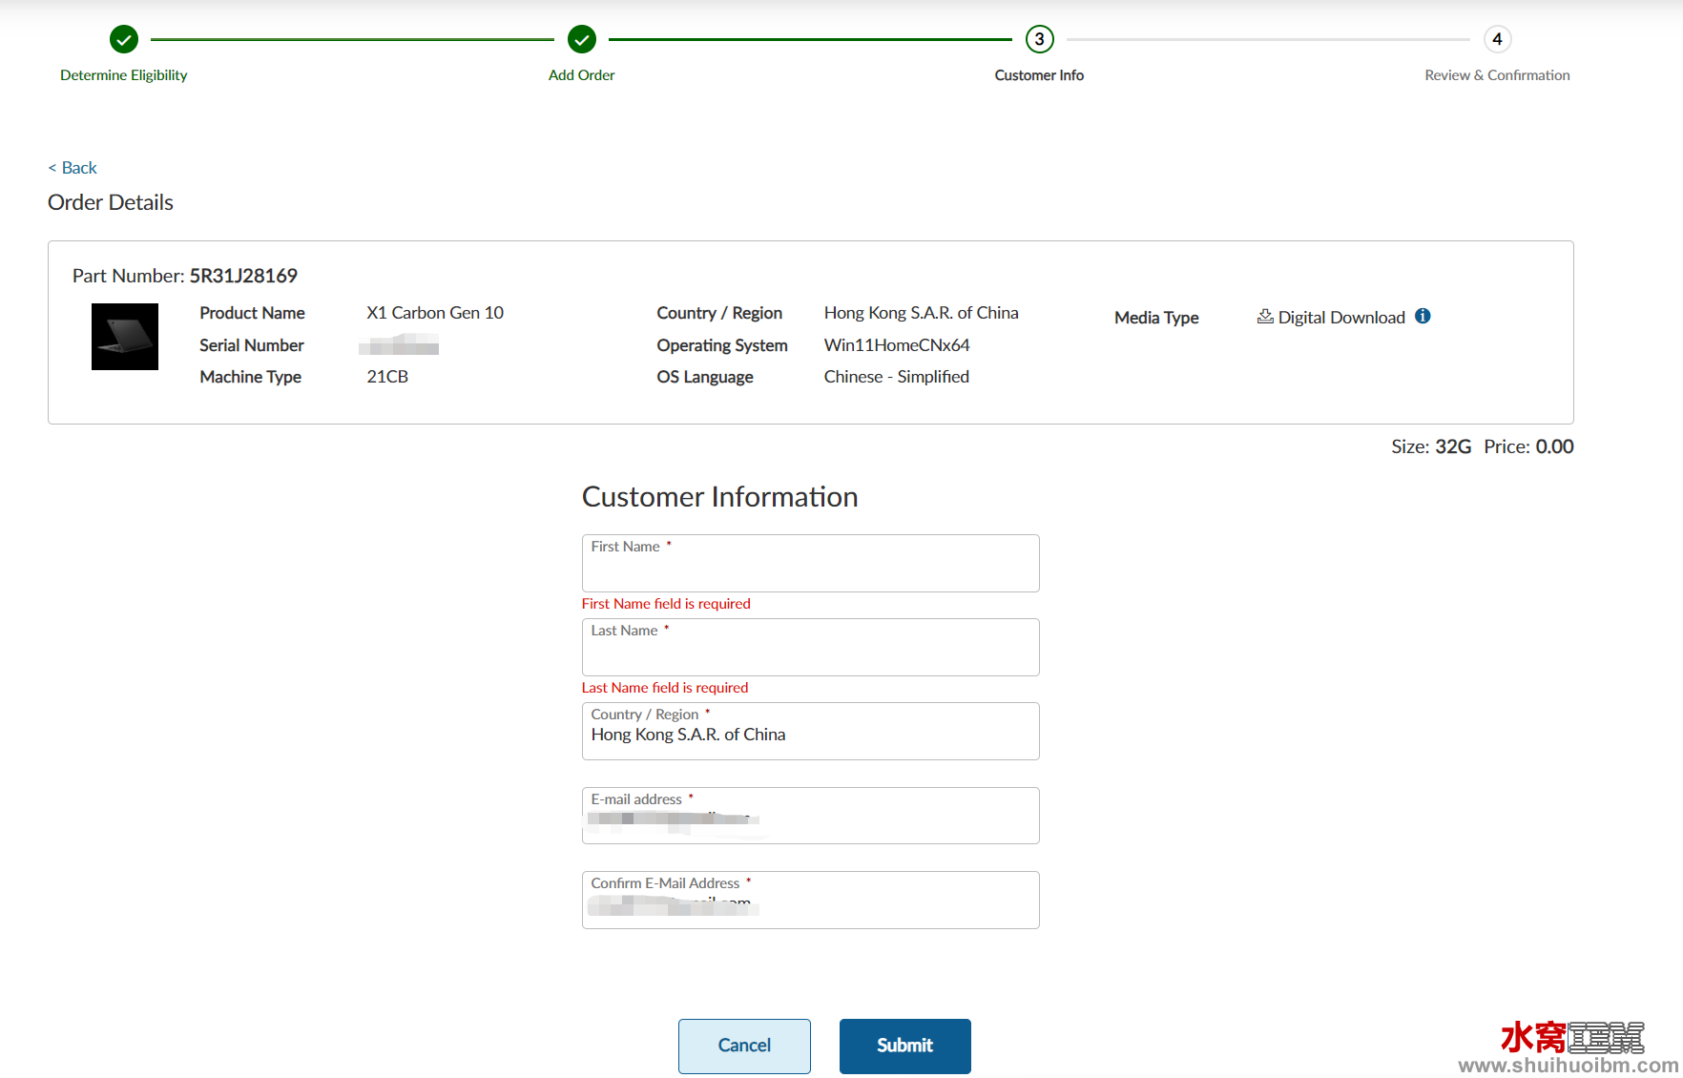The width and height of the screenshot is (1683, 1078).
Task: Click the Add Order step label
Action: tap(582, 75)
